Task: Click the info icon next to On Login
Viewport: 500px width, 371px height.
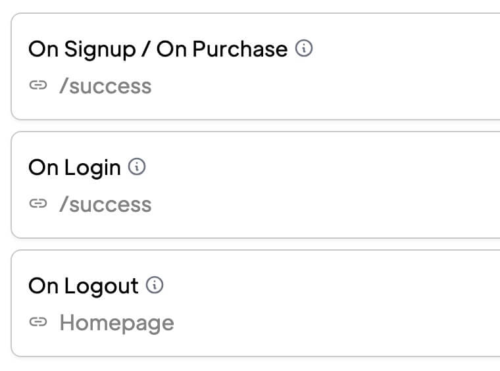Action: [136, 167]
